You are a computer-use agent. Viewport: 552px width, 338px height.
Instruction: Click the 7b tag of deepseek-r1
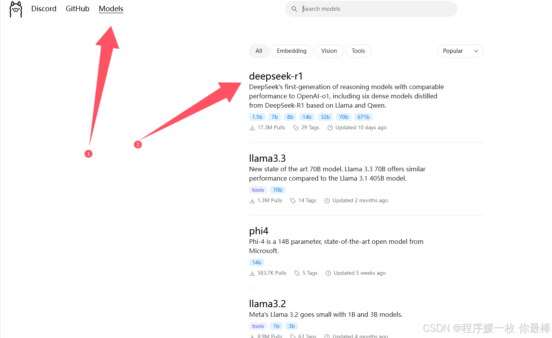tap(275, 117)
